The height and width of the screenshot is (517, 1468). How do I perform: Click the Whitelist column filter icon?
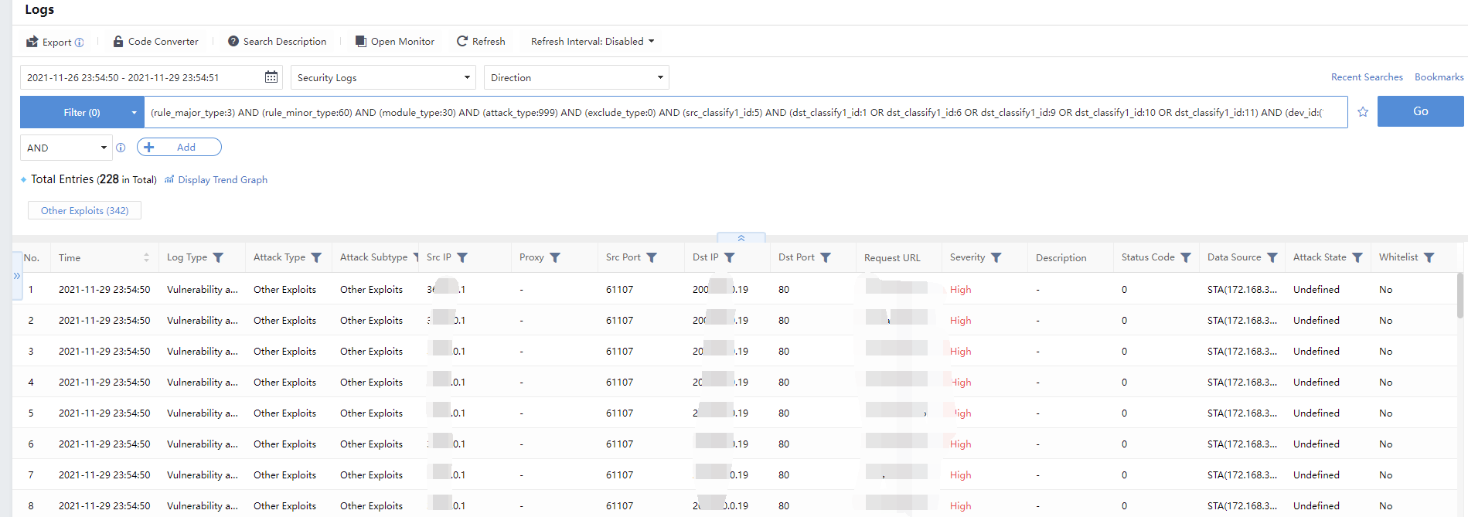click(1429, 258)
